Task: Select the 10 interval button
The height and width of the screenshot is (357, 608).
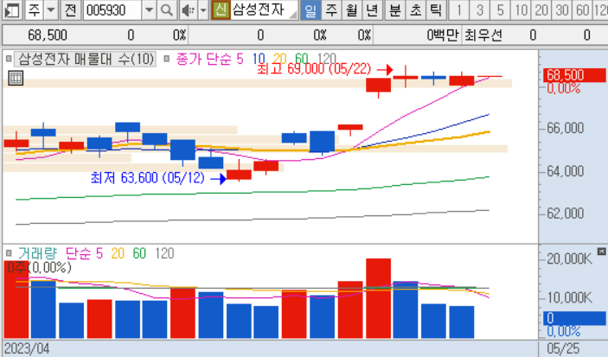Action: [x=521, y=10]
